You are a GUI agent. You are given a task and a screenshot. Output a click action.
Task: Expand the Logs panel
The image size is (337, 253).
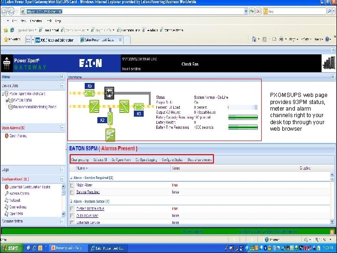62,170
